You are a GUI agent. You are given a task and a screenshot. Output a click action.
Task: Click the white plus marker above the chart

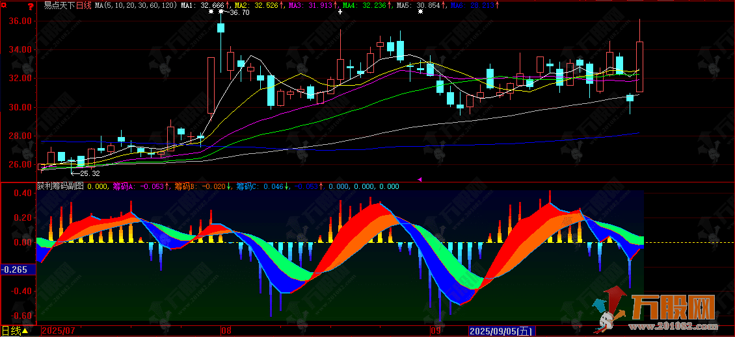click(x=340, y=12)
